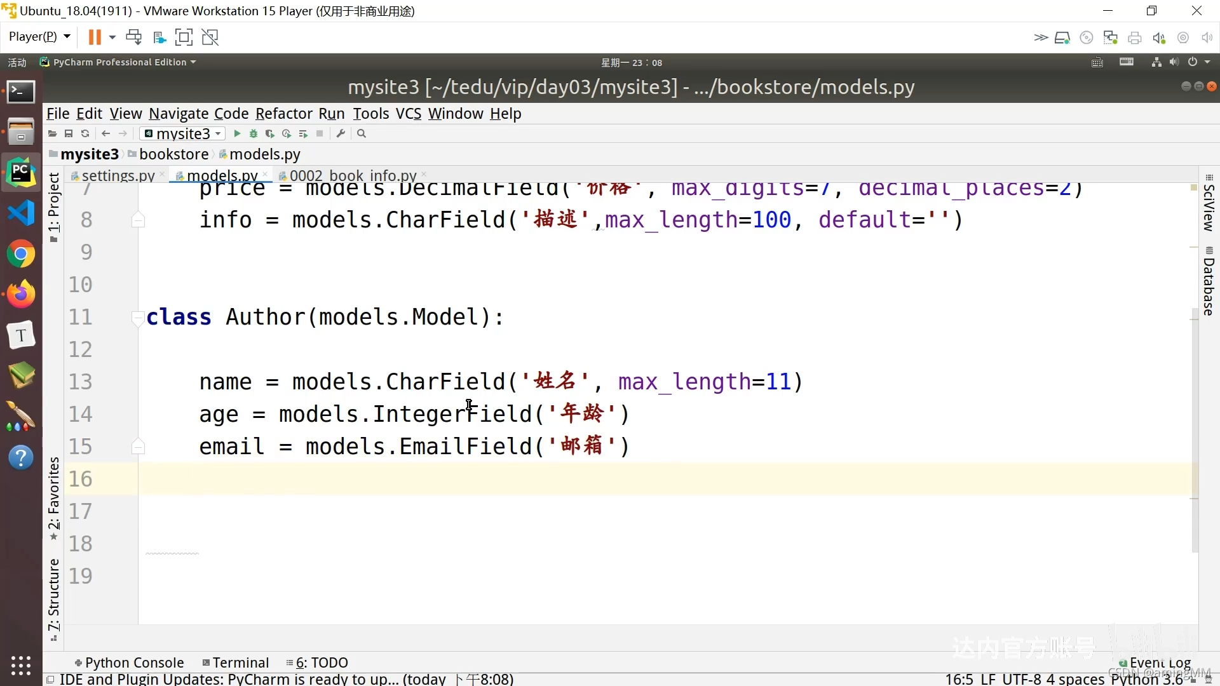Viewport: 1220px width, 686px height.
Task: Toggle the Structure tool window
Action: (54, 597)
